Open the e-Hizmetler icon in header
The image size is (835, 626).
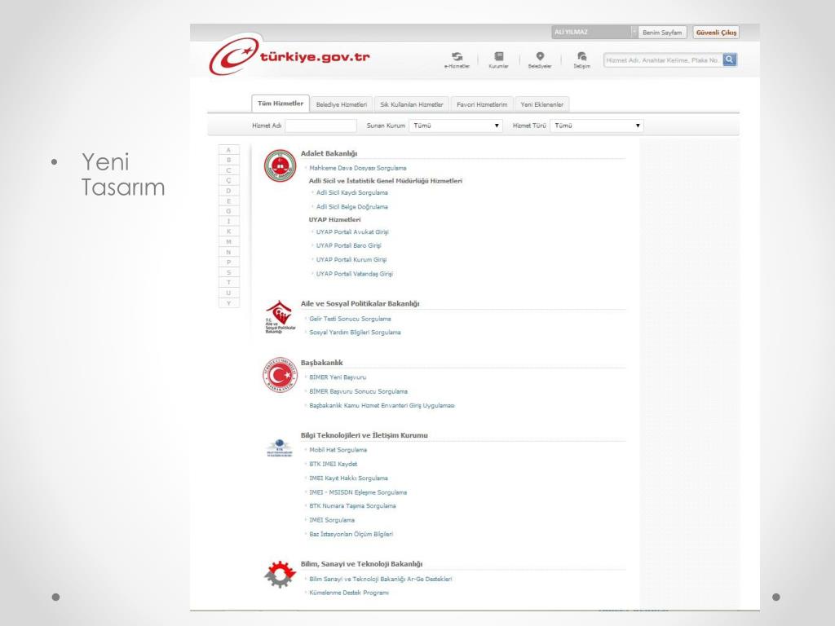(457, 60)
